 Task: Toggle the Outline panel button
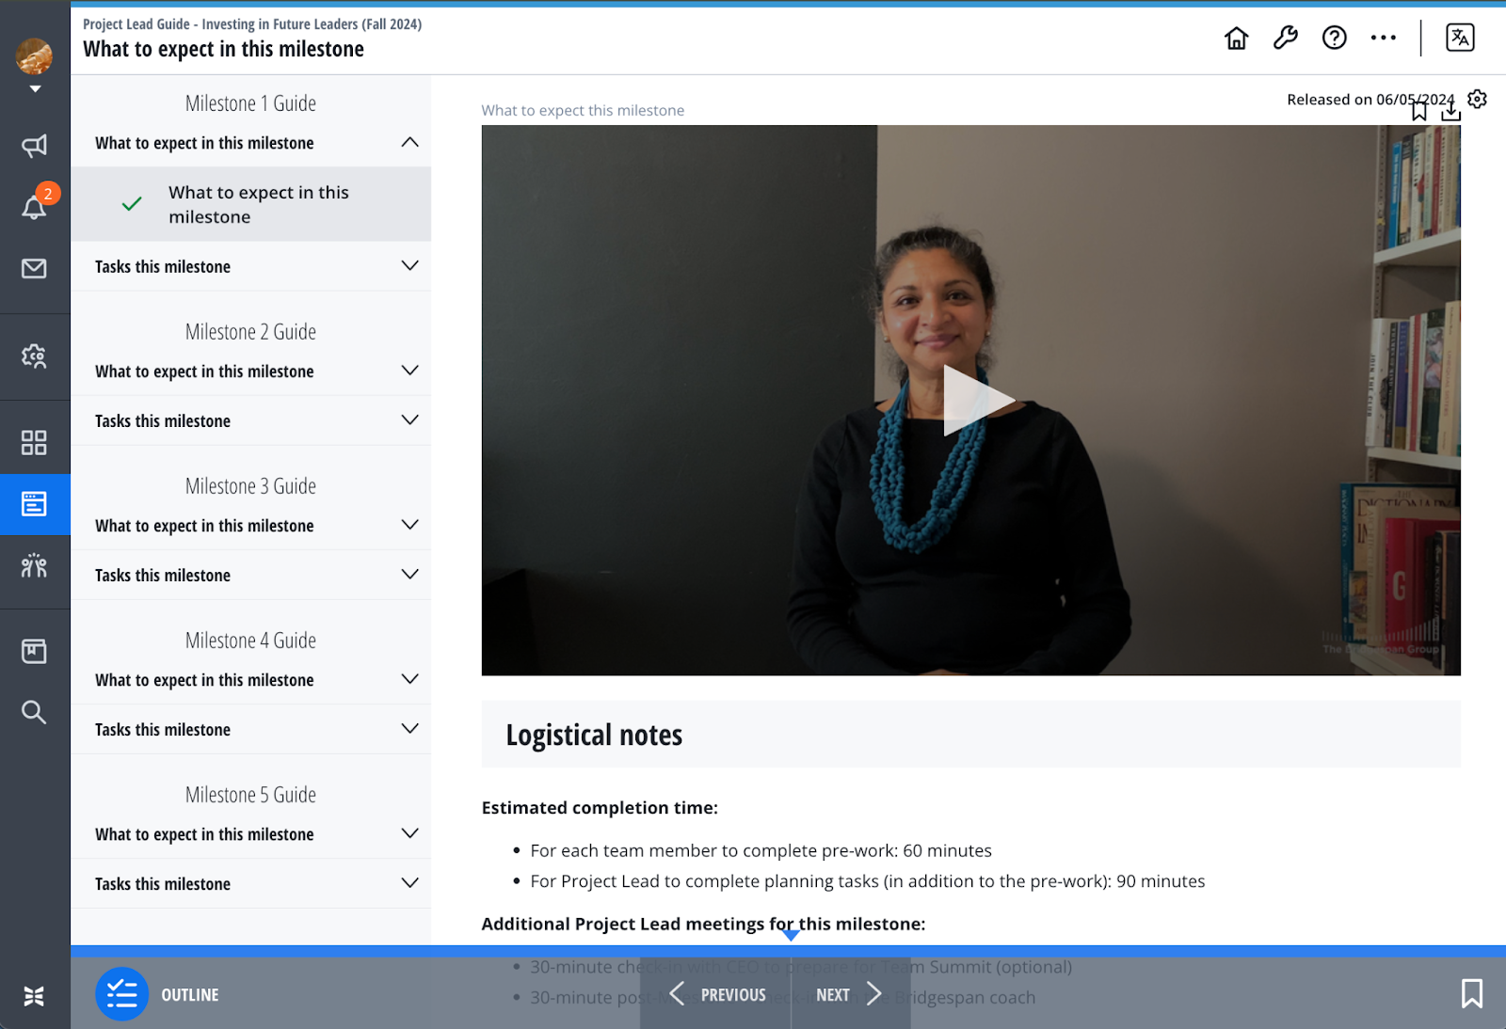[122, 994]
